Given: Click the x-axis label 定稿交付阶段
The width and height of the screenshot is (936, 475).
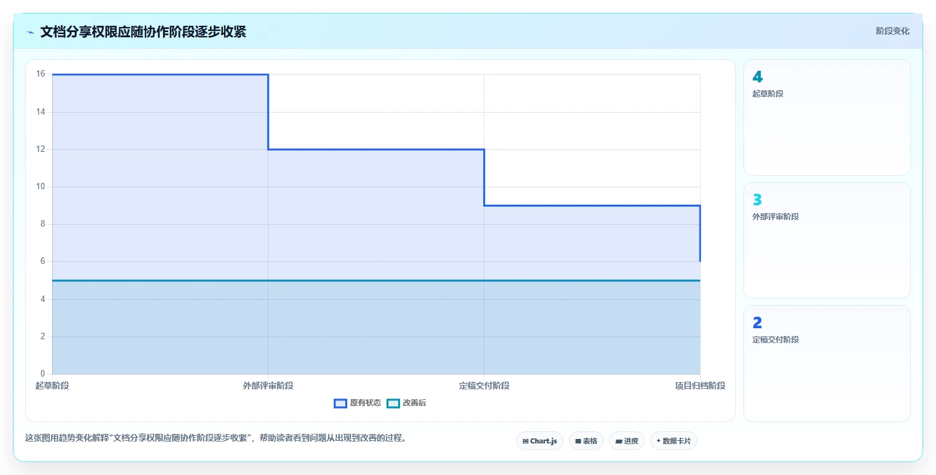Looking at the screenshot, I should coord(484,386).
